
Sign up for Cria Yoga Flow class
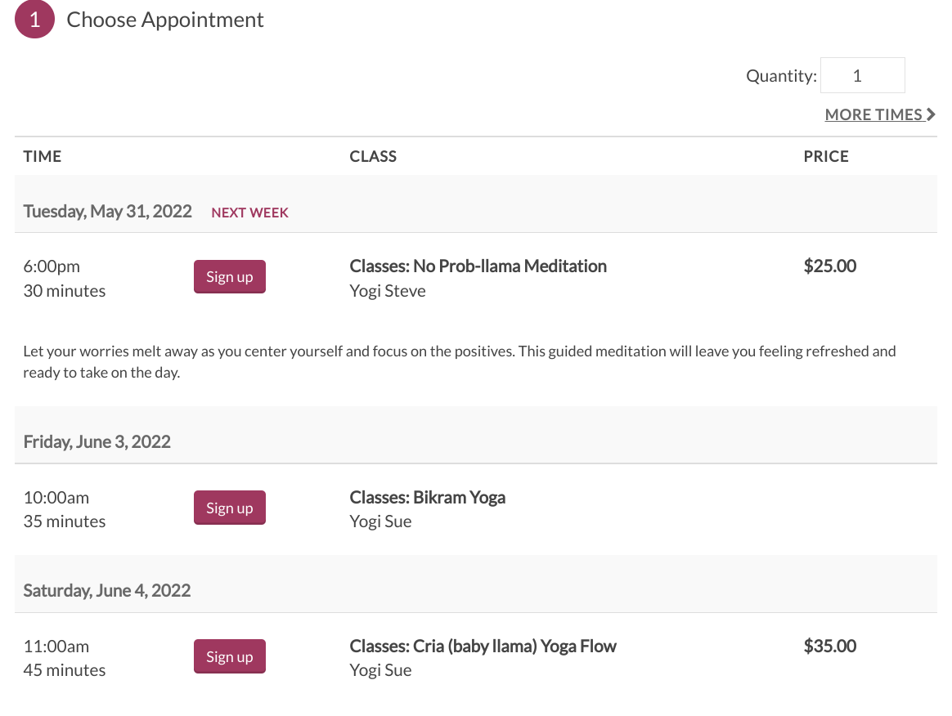(230, 656)
